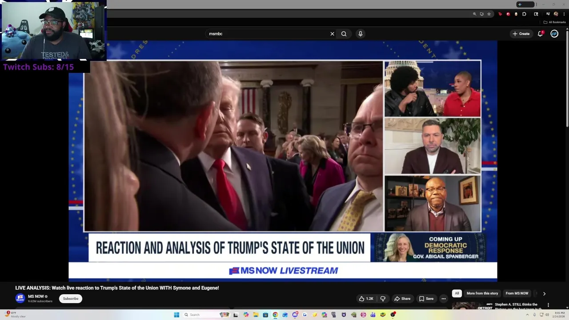The width and height of the screenshot is (569, 320).
Task: Bookmark this page with the star icon
Action: [x=489, y=14]
